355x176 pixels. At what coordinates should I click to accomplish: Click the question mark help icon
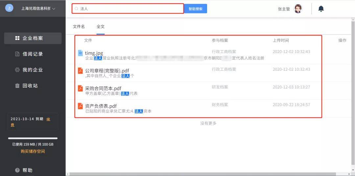pos(17,170)
